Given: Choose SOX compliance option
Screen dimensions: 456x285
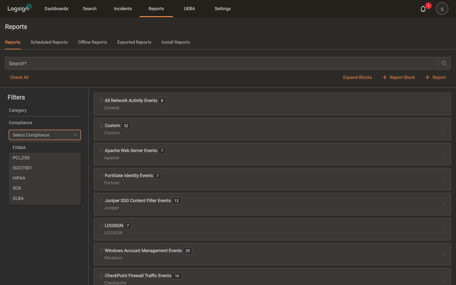Looking at the screenshot, I should 45,188.
